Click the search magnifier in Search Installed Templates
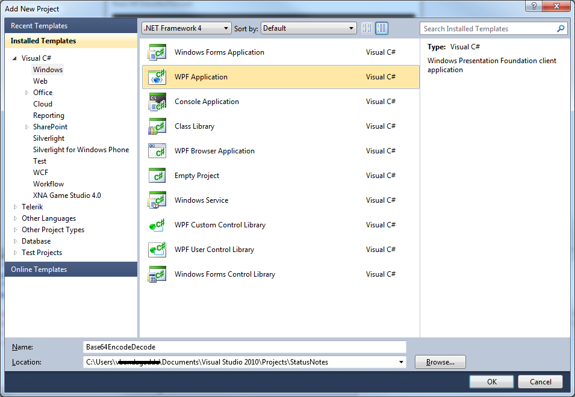The height and width of the screenshot is (397, 575). [561, 28]
